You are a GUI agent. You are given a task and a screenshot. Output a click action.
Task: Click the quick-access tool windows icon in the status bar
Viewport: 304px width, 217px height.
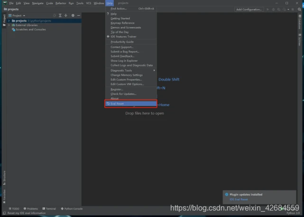click(x=4, y=213)
